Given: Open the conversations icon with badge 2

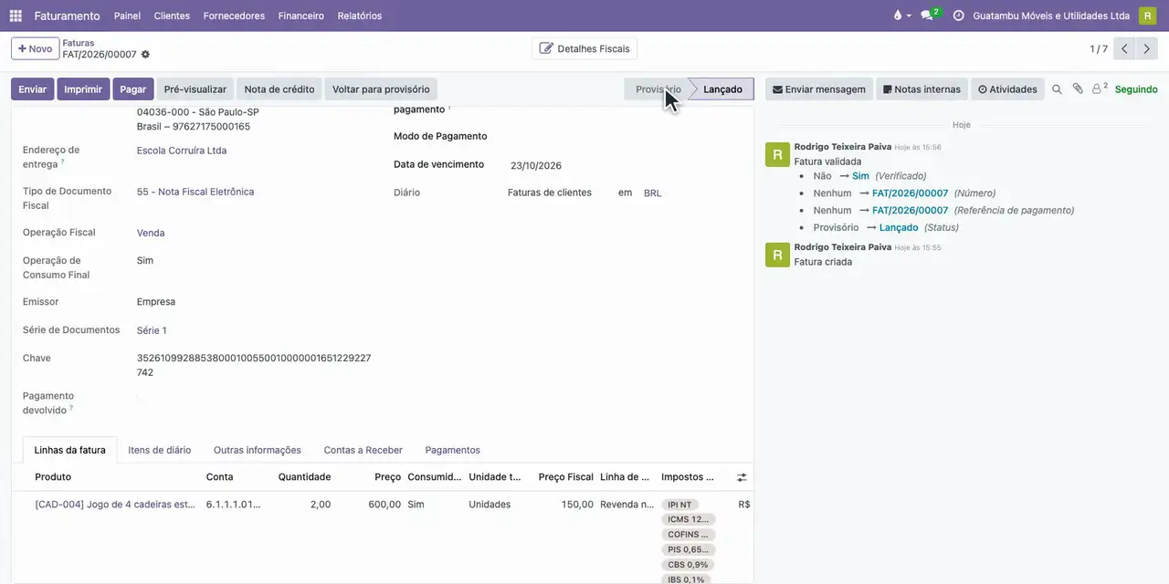Looking at the screenshot, I should [x=929, y=16].
